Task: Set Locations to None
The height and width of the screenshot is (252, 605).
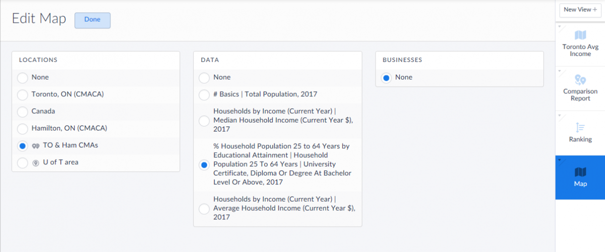Action: (x=23, y=78)
